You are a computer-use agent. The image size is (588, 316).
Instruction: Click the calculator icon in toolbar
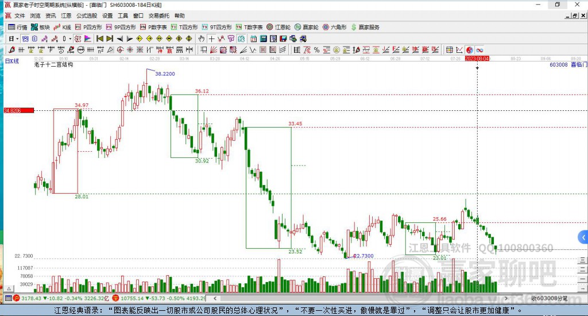click(x=263, y=38)
